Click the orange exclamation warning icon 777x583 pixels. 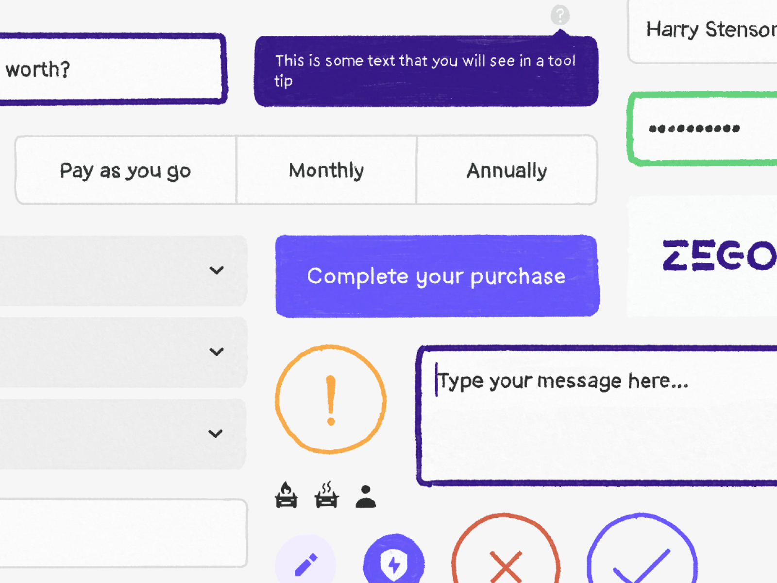click(x=331, y=399)
